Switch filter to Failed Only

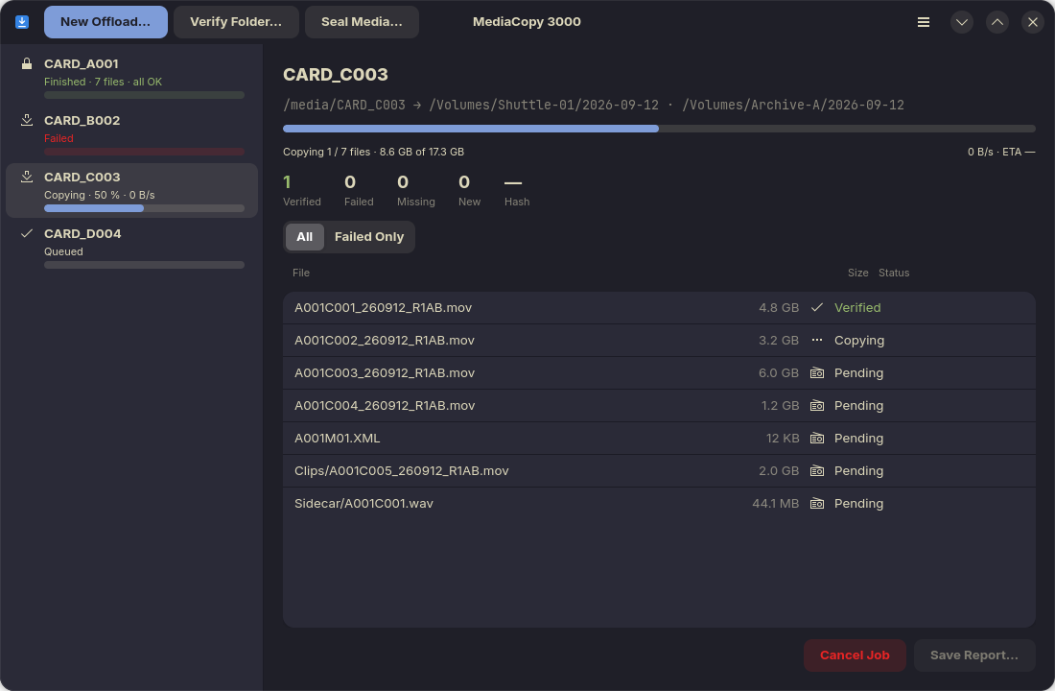368,237
